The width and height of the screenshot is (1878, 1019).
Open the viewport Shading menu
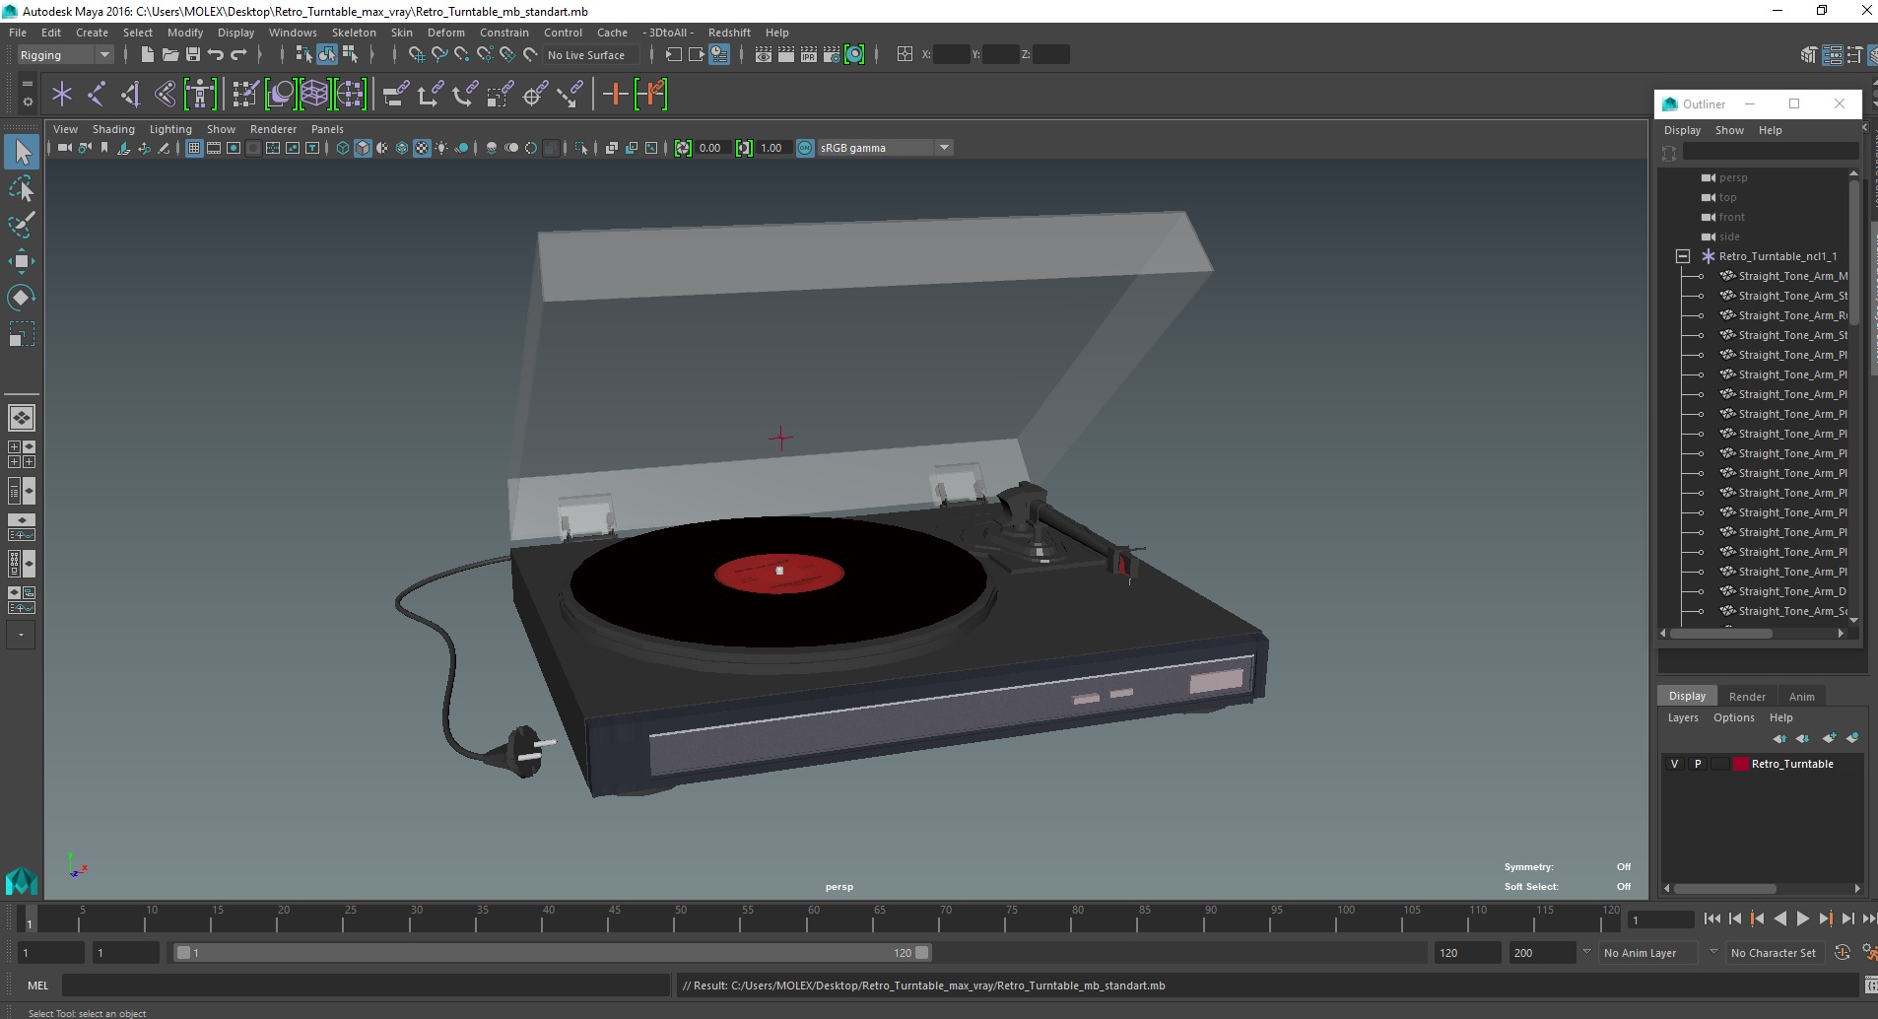(x=113, y=129)
